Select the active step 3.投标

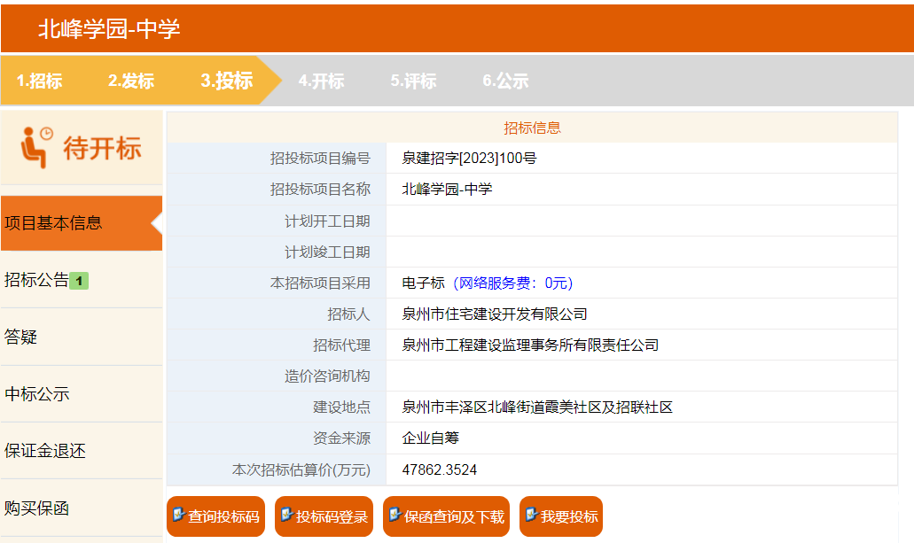227,81
